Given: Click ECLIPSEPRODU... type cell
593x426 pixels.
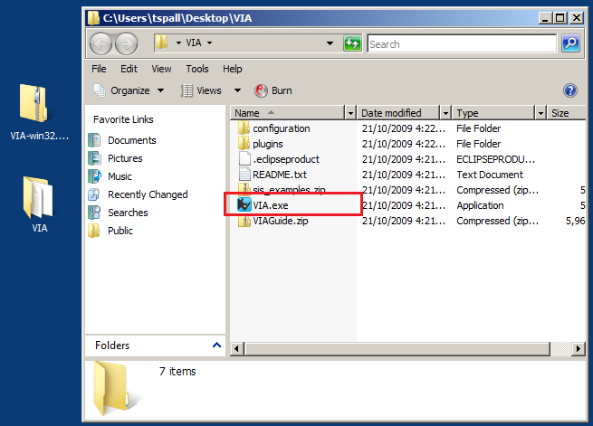Looking at the screenshot, I should click(496, 159).
